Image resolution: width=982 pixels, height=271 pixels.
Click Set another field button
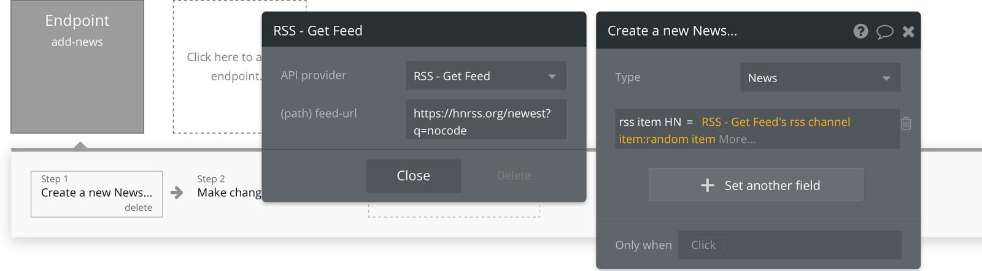tap(756, 185)
